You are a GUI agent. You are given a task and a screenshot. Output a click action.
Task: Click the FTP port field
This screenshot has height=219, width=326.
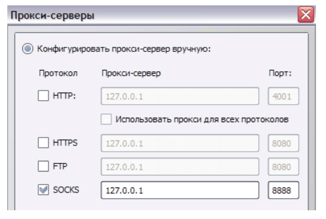[283, 167]
